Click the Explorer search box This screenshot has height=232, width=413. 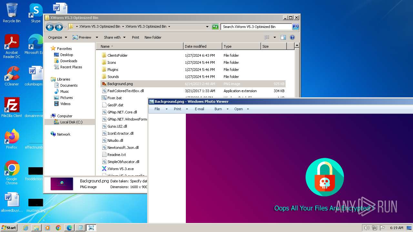point(257,27)
